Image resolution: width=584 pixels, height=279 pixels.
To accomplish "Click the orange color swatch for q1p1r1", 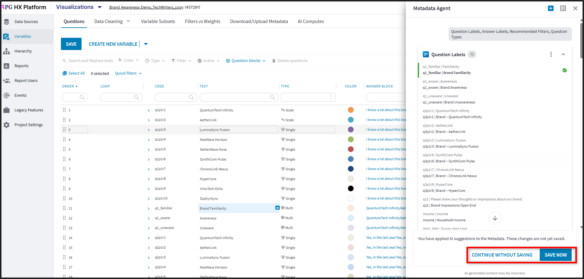I will 351,110.
